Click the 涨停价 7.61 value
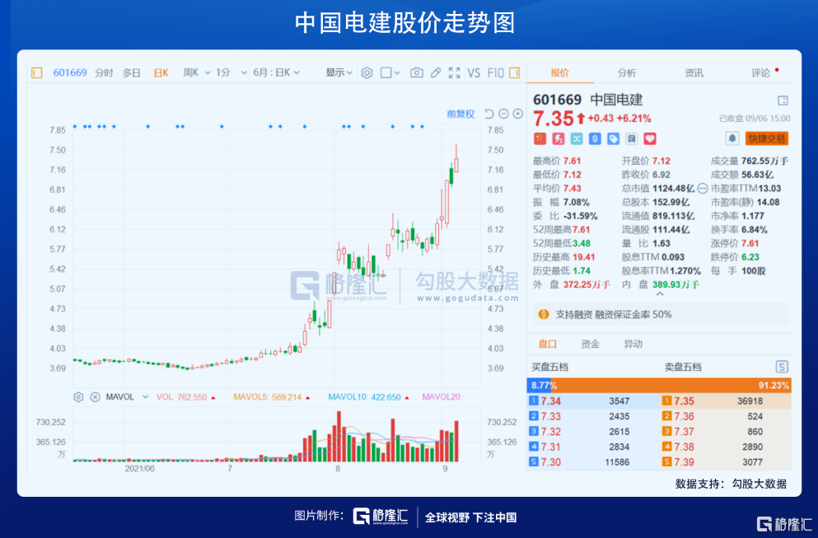 [x=750, y=243]
